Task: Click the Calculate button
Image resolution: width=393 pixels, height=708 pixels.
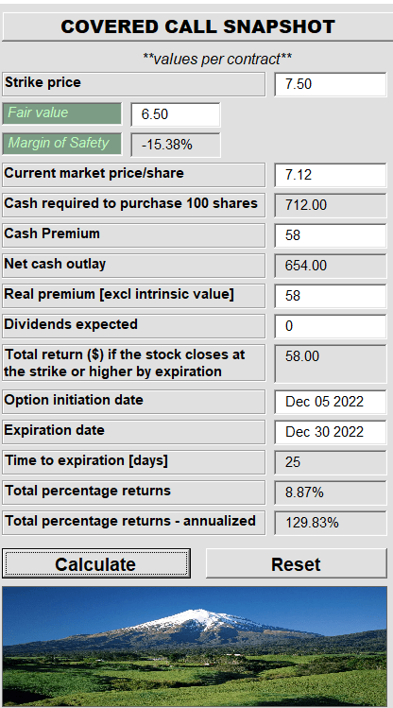Action: (96, 563)
